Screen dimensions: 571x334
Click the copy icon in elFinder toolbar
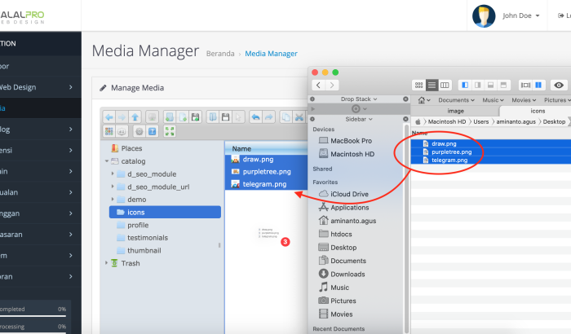(286, 117)
